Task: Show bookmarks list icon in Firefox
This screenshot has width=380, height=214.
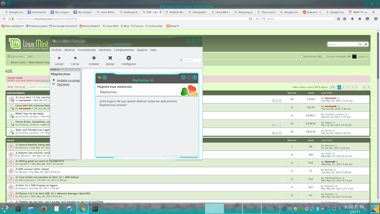Action: pos(345,19)
